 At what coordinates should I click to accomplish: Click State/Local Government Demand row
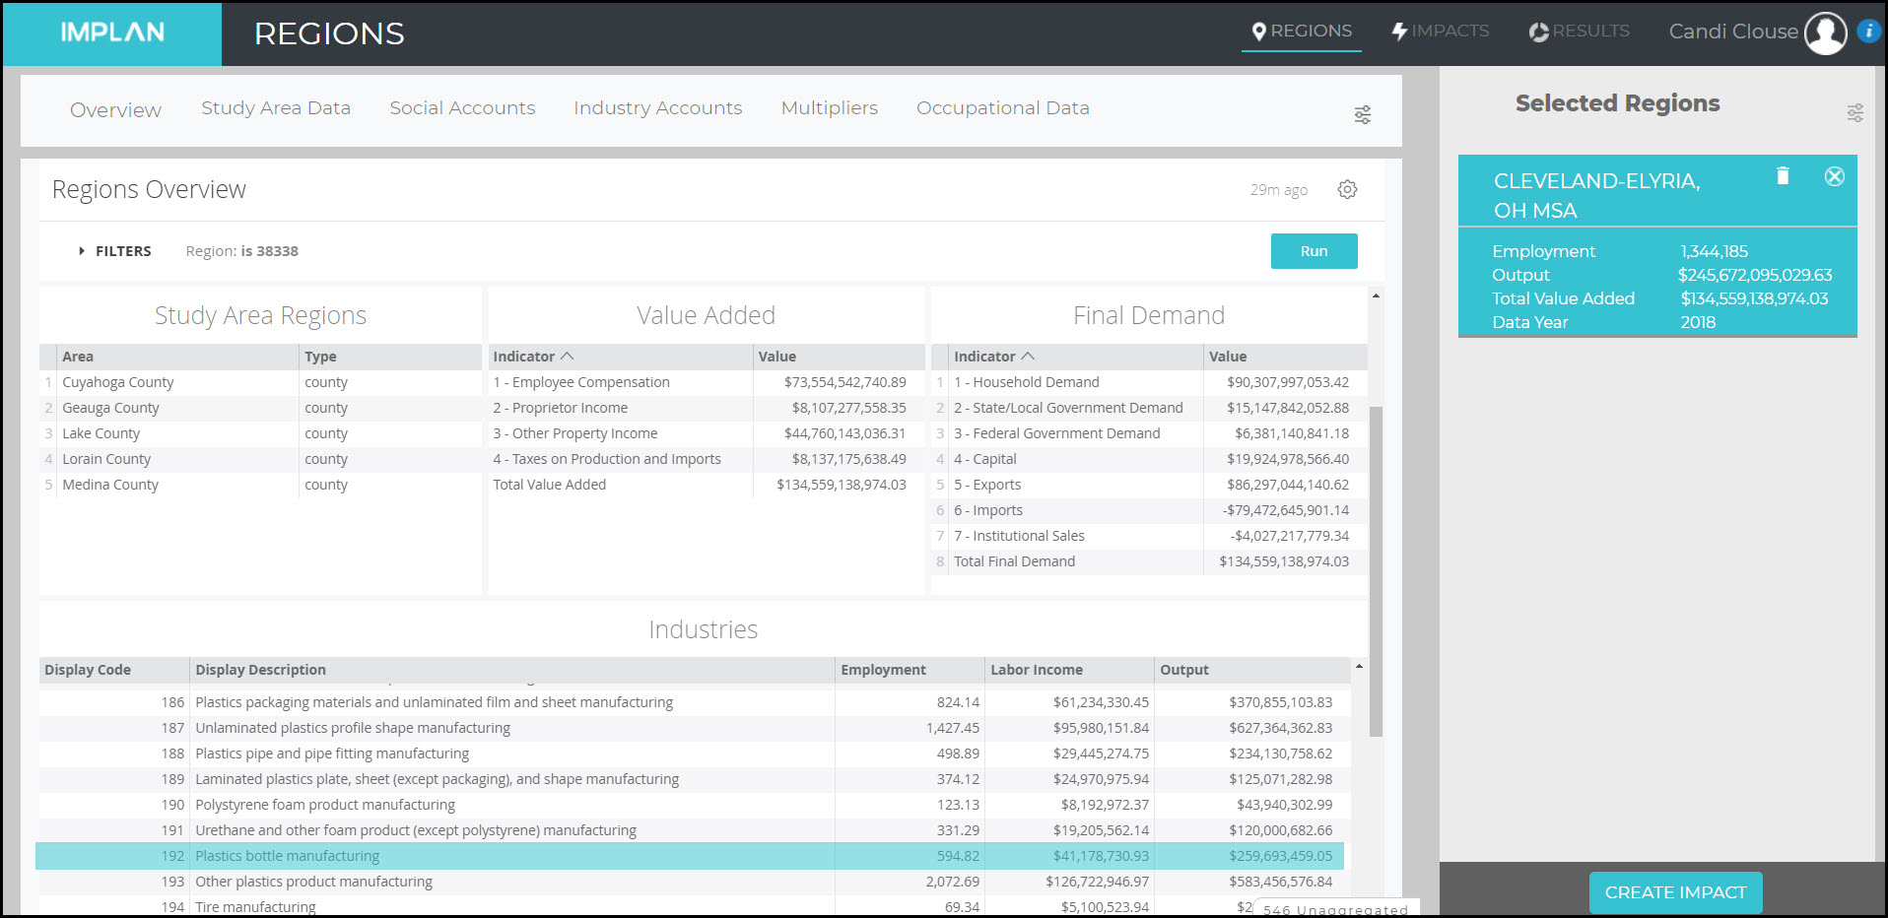click(x=1149, y=408)
